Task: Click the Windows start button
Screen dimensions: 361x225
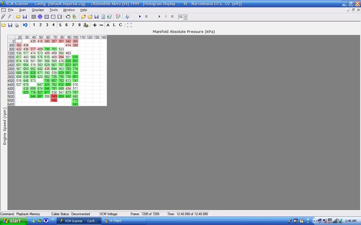Action: [x=14, y=221]
